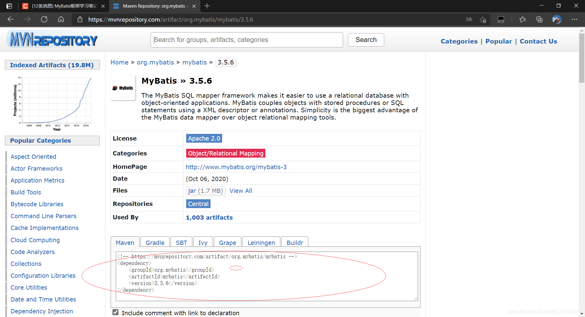Viewport: 585px width, 317px height.
Task: Focus the artifact search field
Action: [247, 40]
